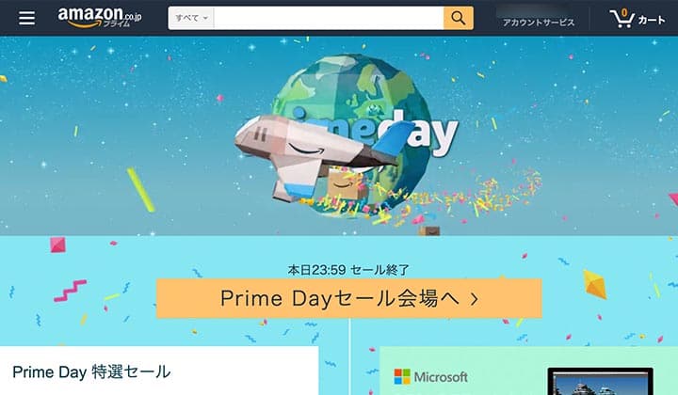The height and width of the screenshot is (395, 678).
Task: Expand the すべて category dropdown
Action: click(191, 18)
